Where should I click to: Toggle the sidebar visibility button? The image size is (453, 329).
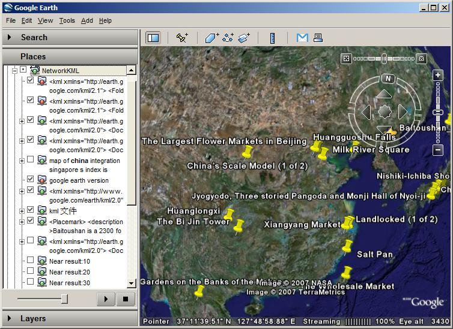(x=153, y=38)
